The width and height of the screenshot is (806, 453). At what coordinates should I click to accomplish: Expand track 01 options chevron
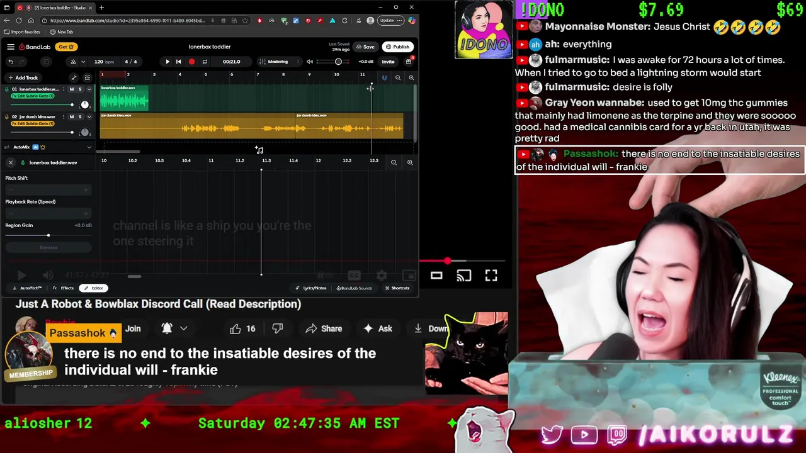89,89
